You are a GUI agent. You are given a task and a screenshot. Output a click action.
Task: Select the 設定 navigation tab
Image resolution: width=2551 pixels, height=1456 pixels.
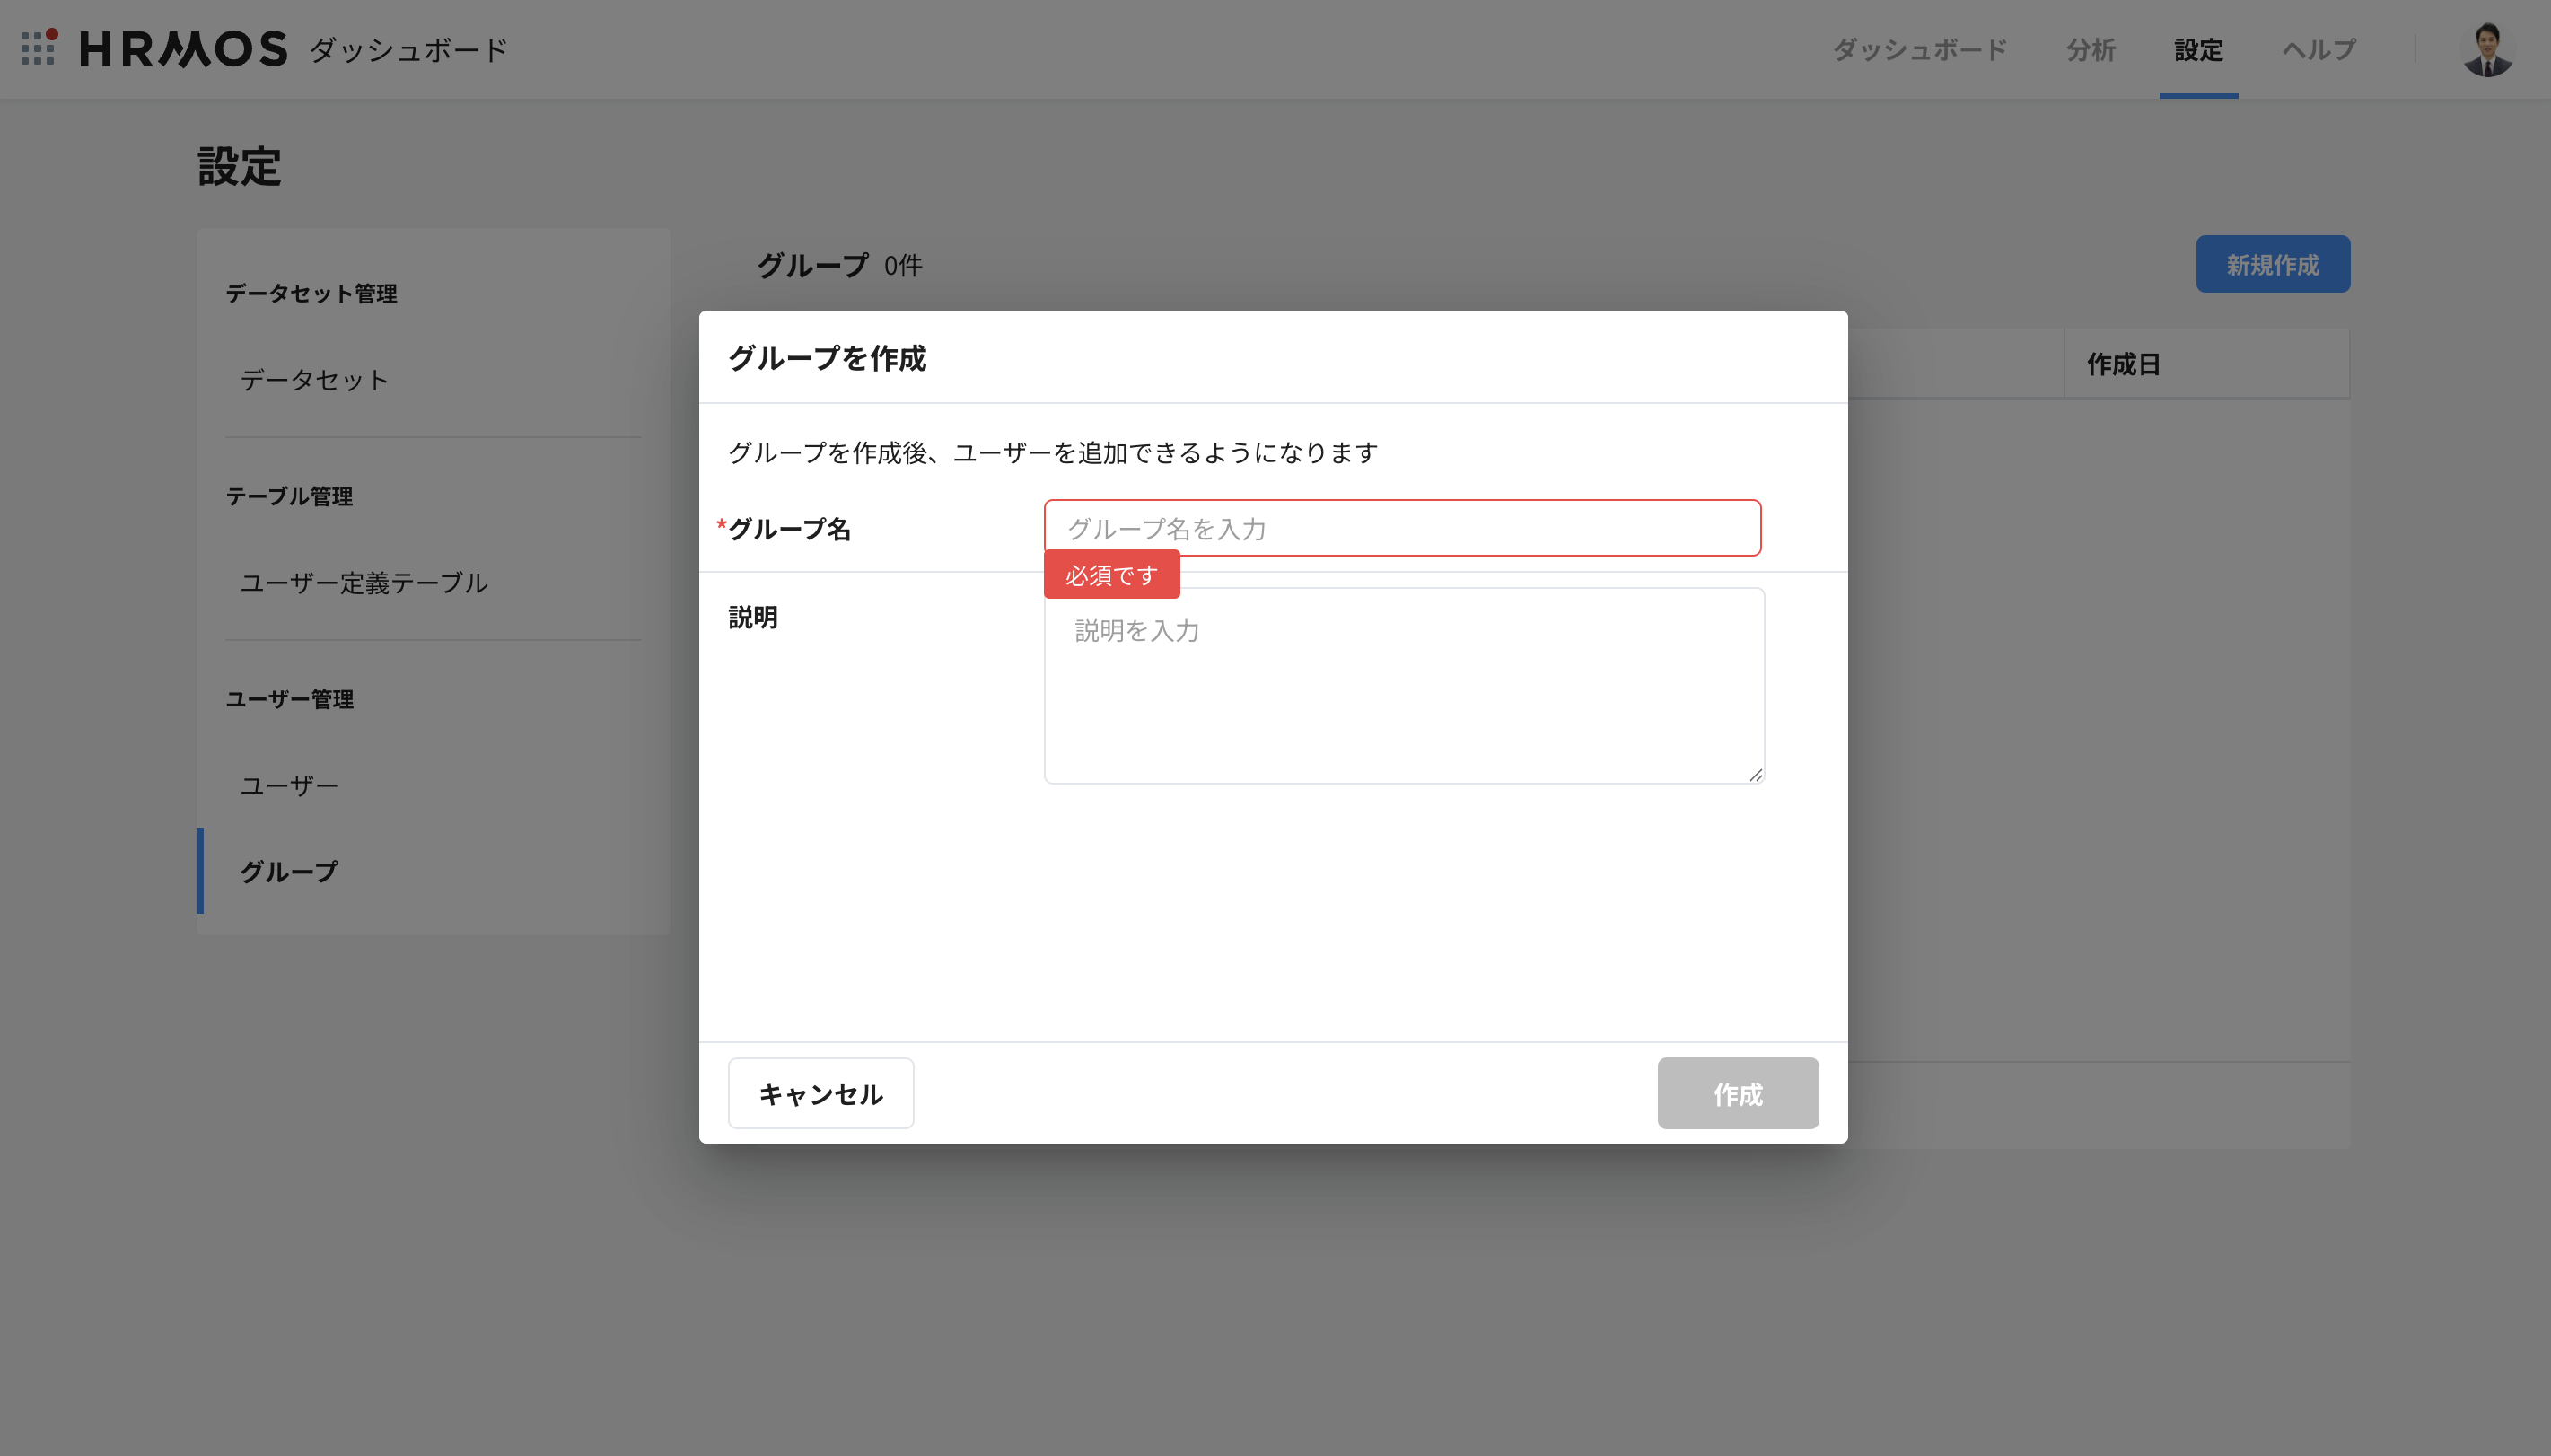[x=2198, y=50]
